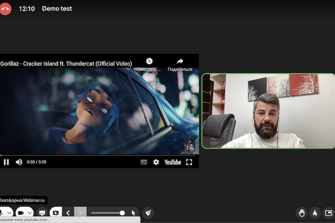Open the picture-in-picture layout icon

click(328, 212)
